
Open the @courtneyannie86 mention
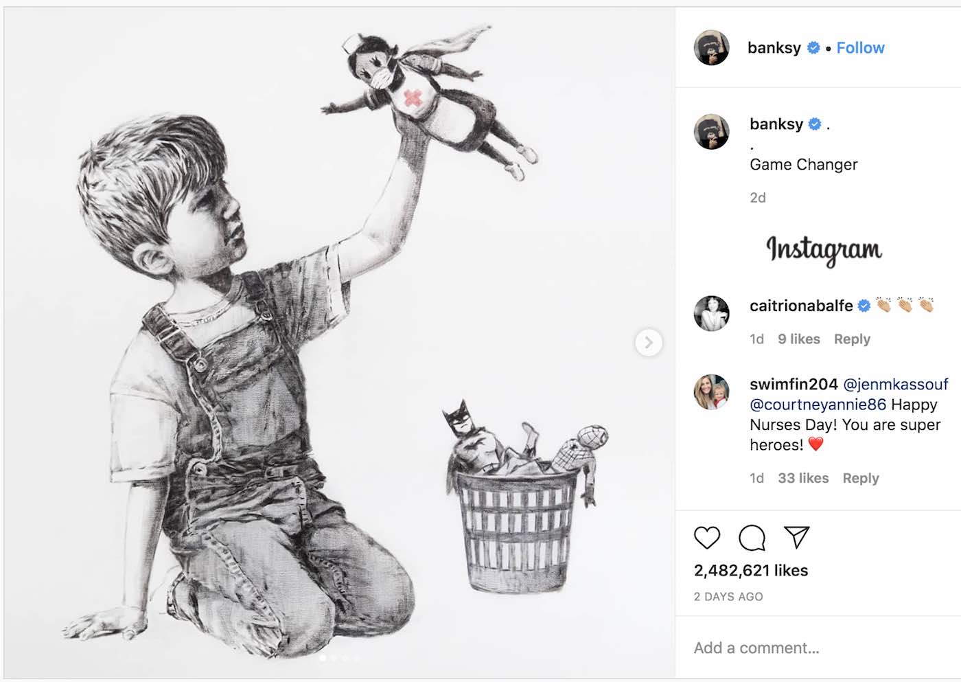818,405
